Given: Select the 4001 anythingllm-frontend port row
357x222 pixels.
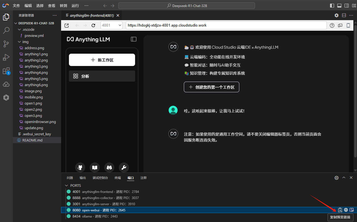Looking at the screenshot, I should pyautogui.click(x=209, y=192).
